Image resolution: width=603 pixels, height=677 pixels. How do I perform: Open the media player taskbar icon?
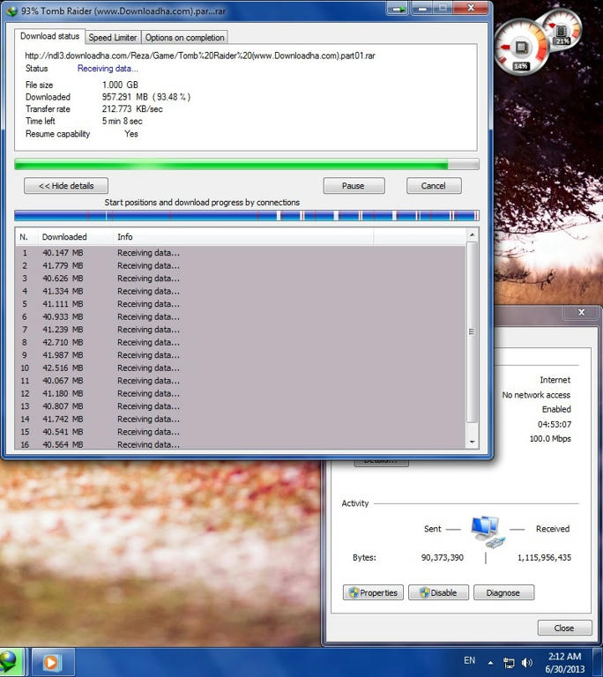tap(51, 662)
